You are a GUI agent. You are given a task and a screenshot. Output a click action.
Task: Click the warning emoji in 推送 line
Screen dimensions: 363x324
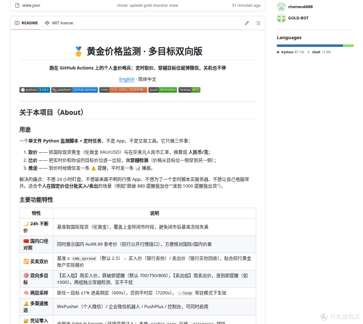click(x=93, y=168)
